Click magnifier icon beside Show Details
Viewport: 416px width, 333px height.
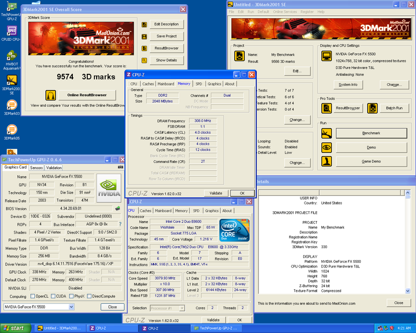click(x=144, y=60)
